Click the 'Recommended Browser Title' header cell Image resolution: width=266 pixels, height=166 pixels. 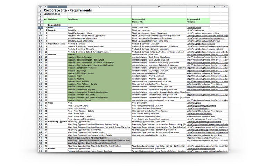coord(139,21)
